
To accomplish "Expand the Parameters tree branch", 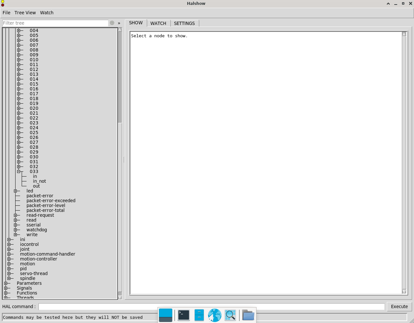I will 6,283.
